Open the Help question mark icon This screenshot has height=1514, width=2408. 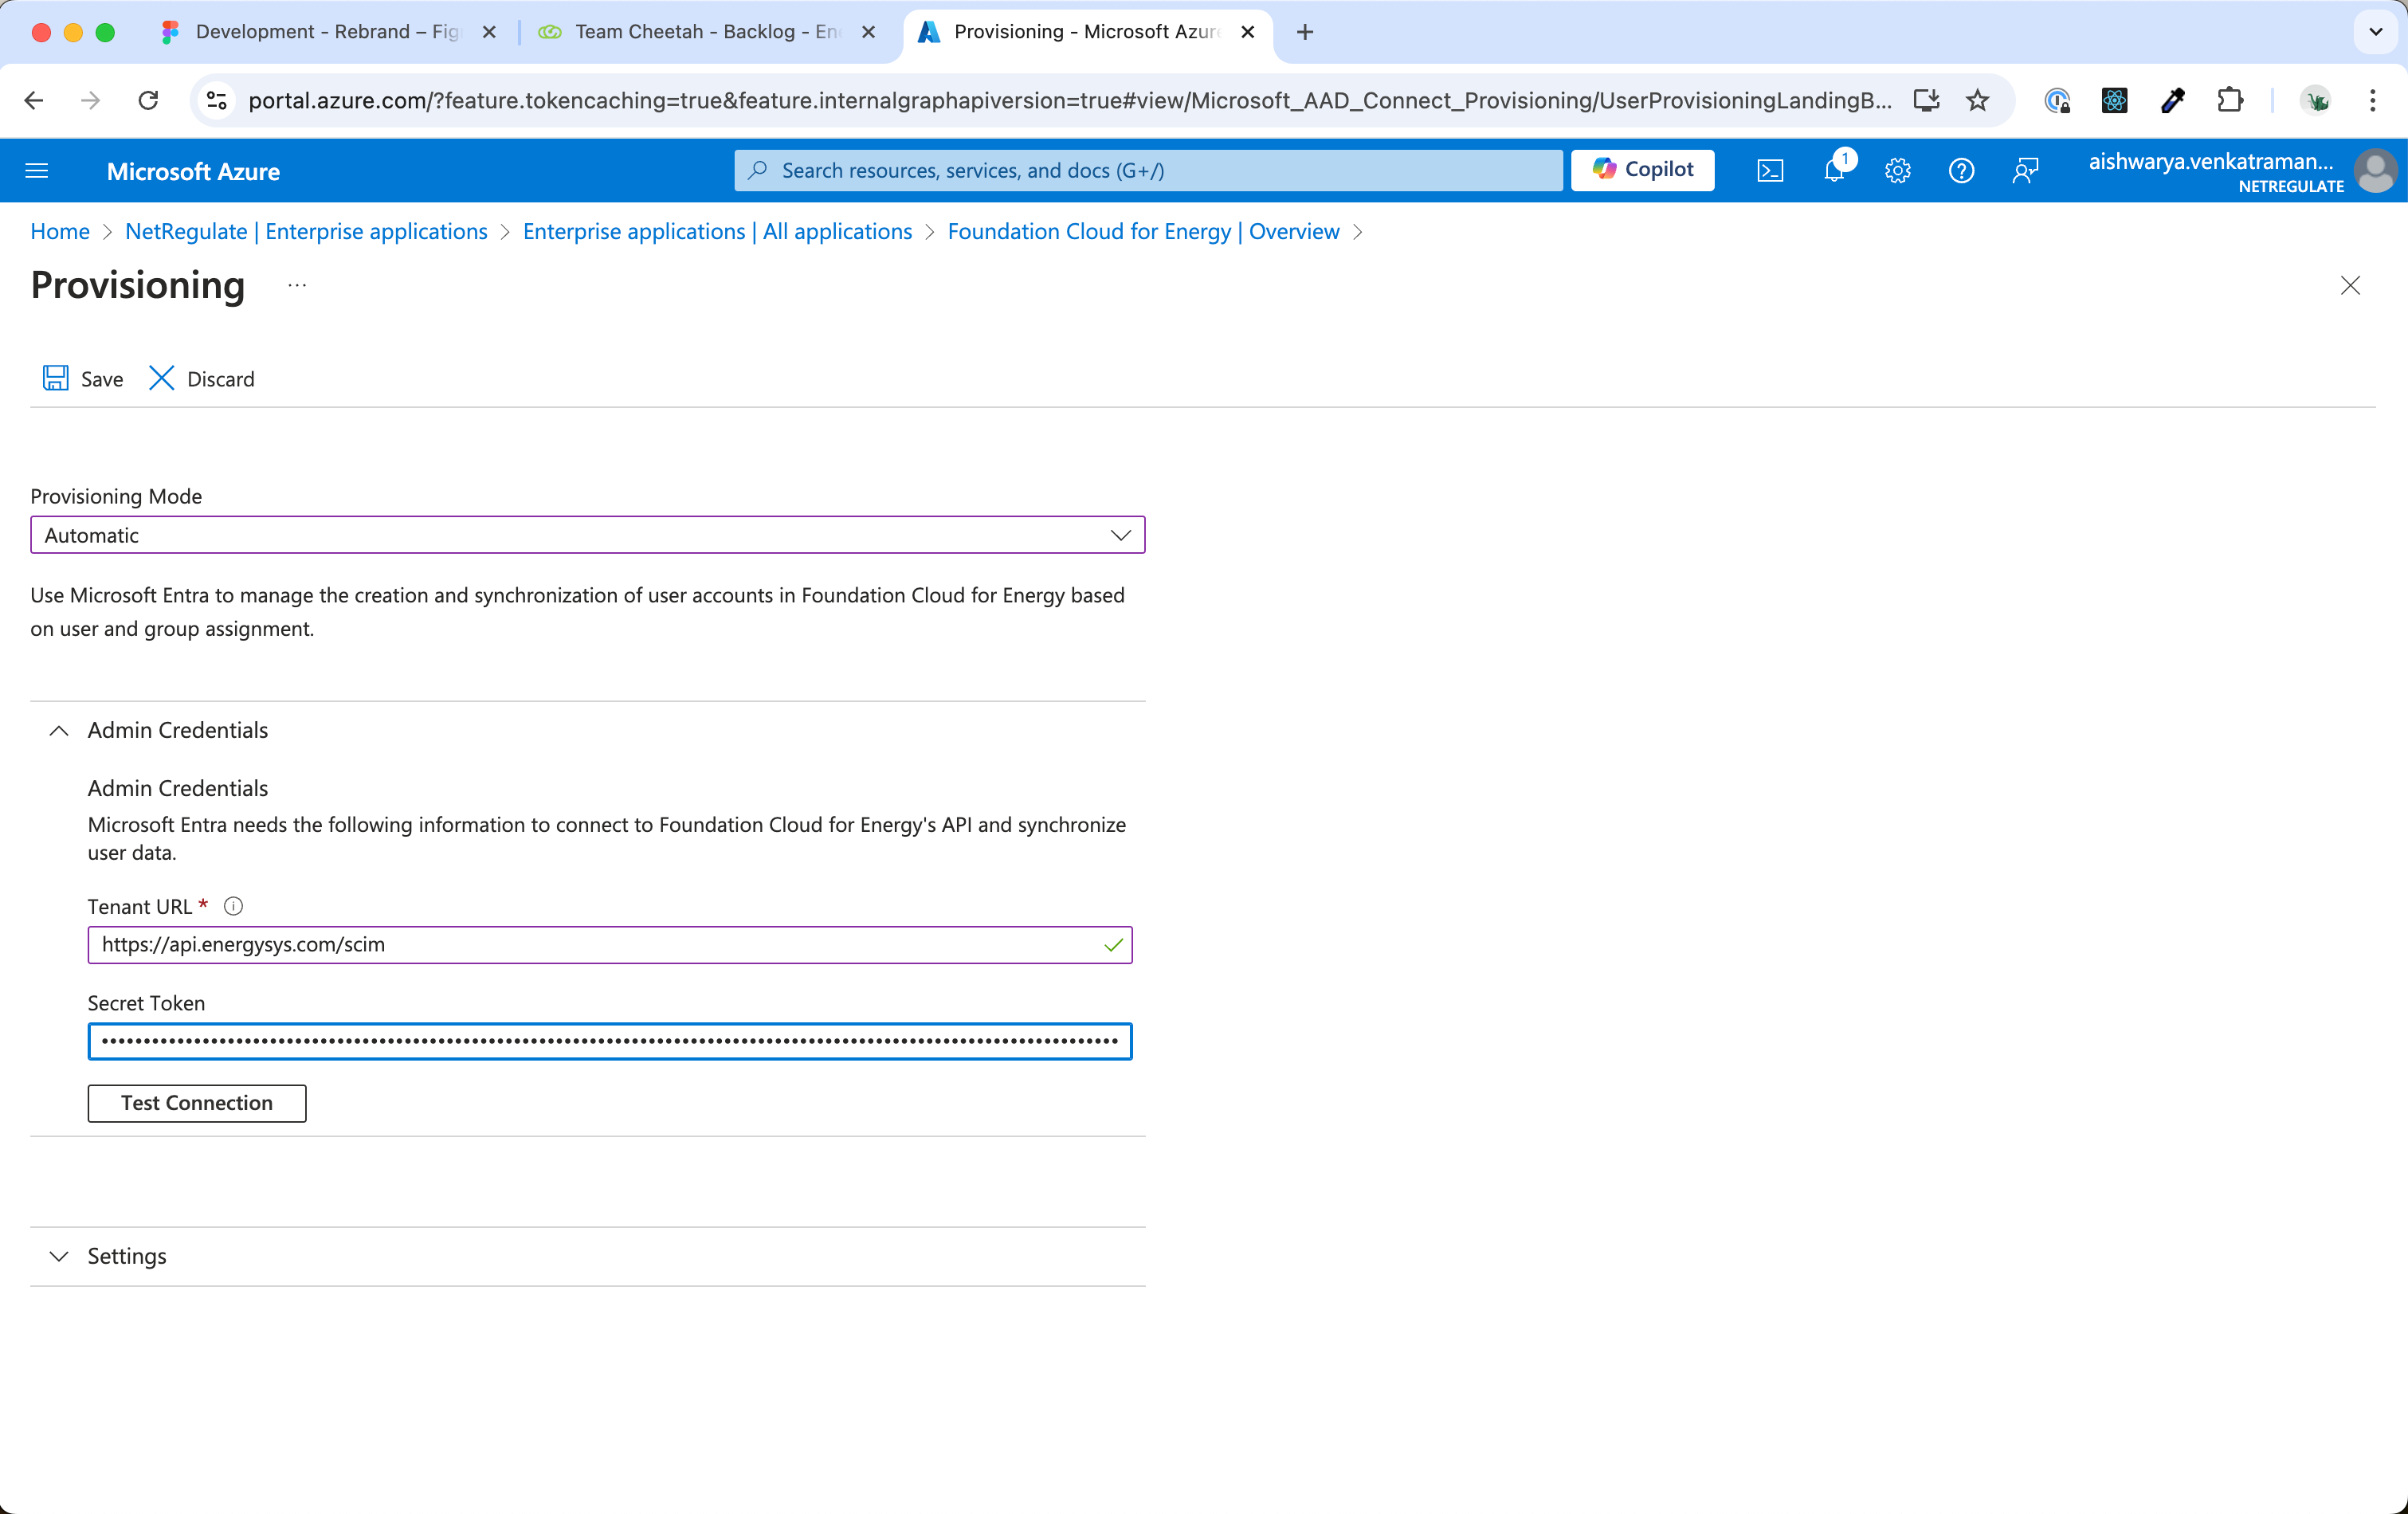tap(1961, 171)
